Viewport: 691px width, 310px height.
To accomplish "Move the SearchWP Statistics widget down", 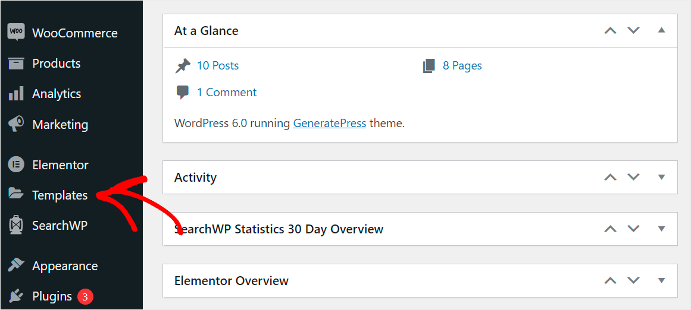I will pyautogui.click(x=633, y=229).
